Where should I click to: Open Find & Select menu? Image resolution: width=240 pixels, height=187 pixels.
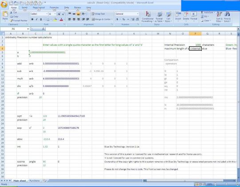(227, 17)
